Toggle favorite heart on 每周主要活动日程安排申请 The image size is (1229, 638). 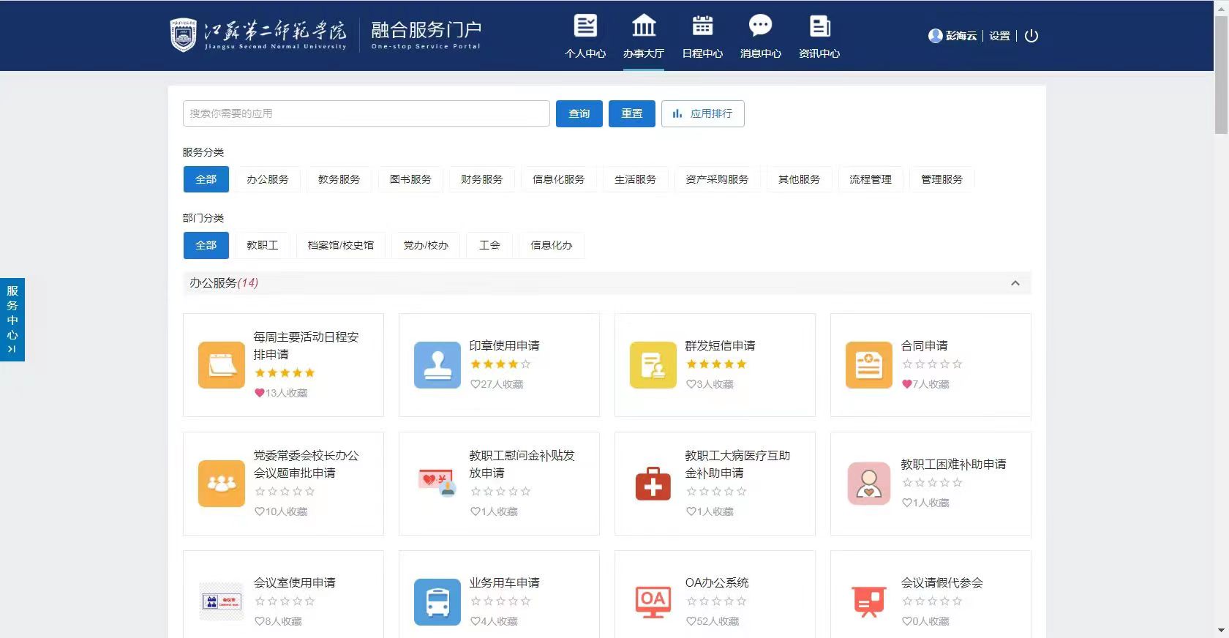pyautogui.click(x=259, y=393)
